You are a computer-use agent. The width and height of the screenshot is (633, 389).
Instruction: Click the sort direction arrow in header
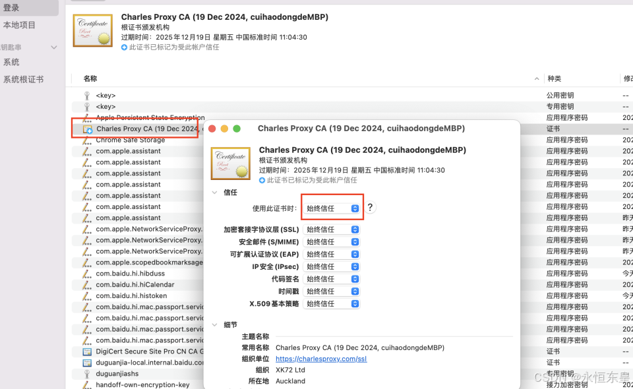(x=537, y=78)
